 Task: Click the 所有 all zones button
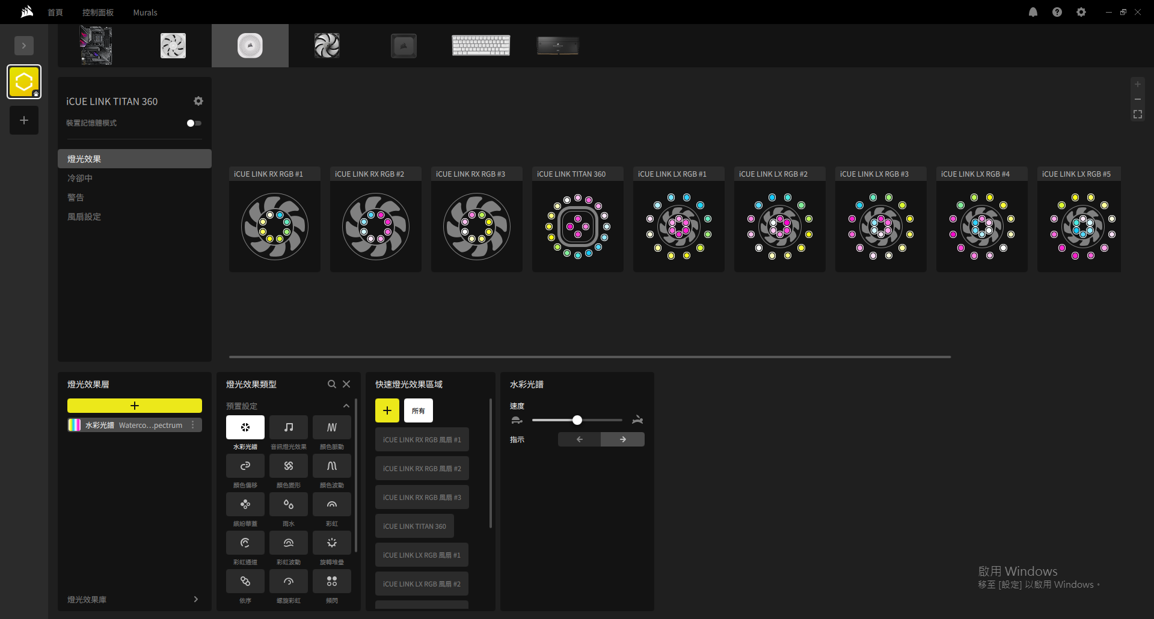point(418,410)
